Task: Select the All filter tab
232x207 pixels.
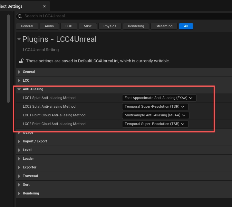Action: click(x=186, y=26)
